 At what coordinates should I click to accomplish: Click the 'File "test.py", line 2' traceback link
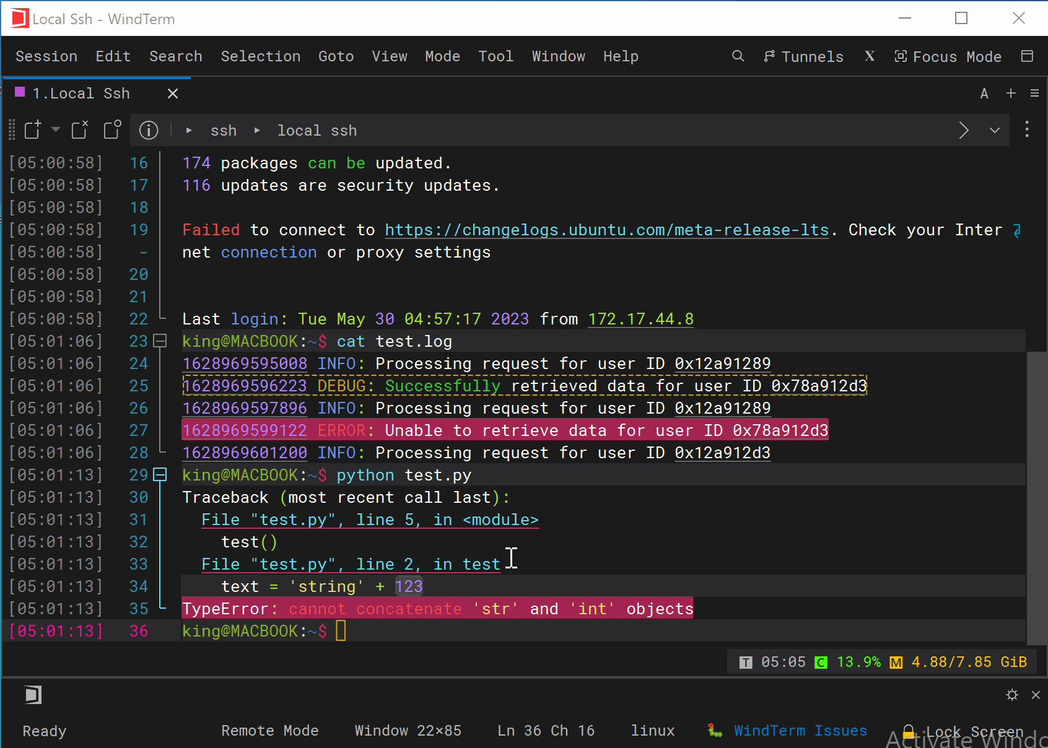(351, 565)
